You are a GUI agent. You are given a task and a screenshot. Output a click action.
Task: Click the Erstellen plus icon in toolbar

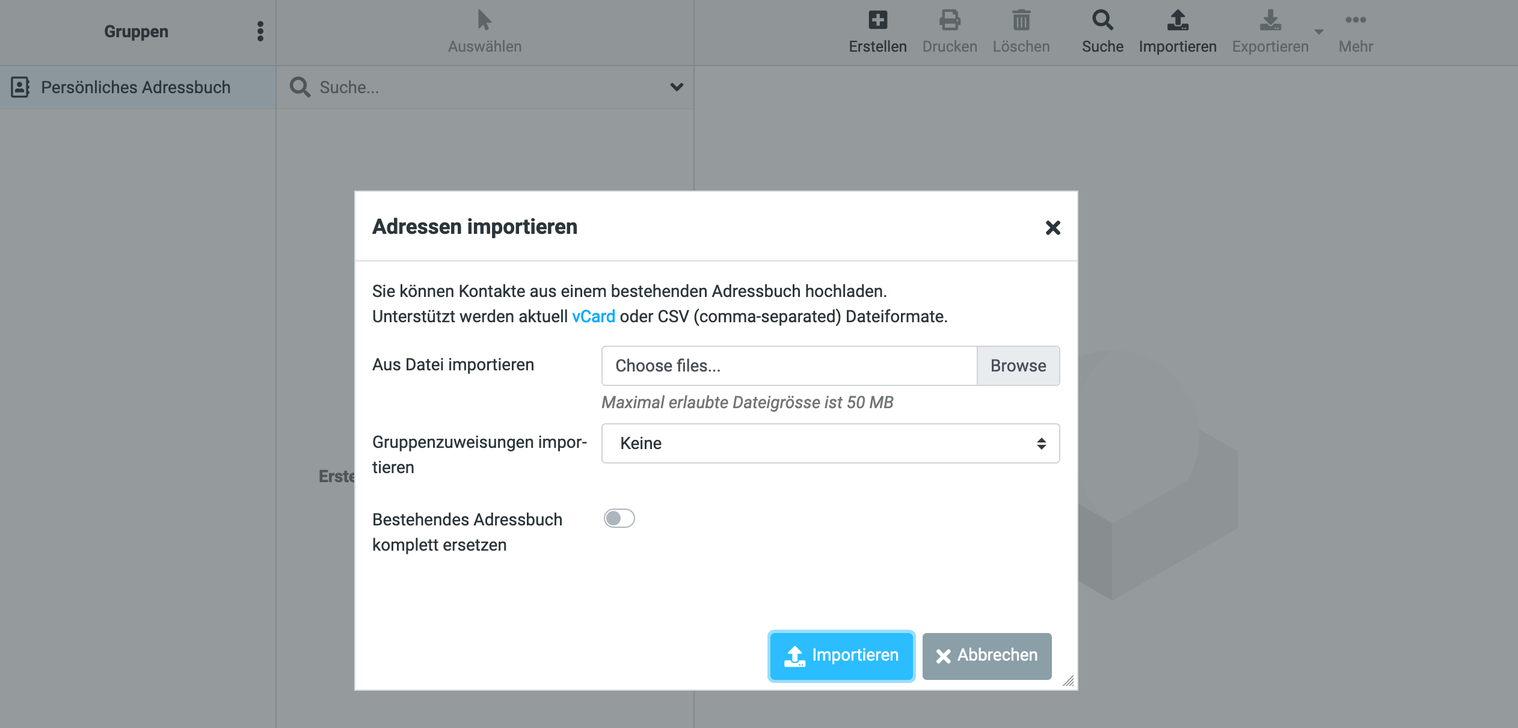(x=877, y=21)
